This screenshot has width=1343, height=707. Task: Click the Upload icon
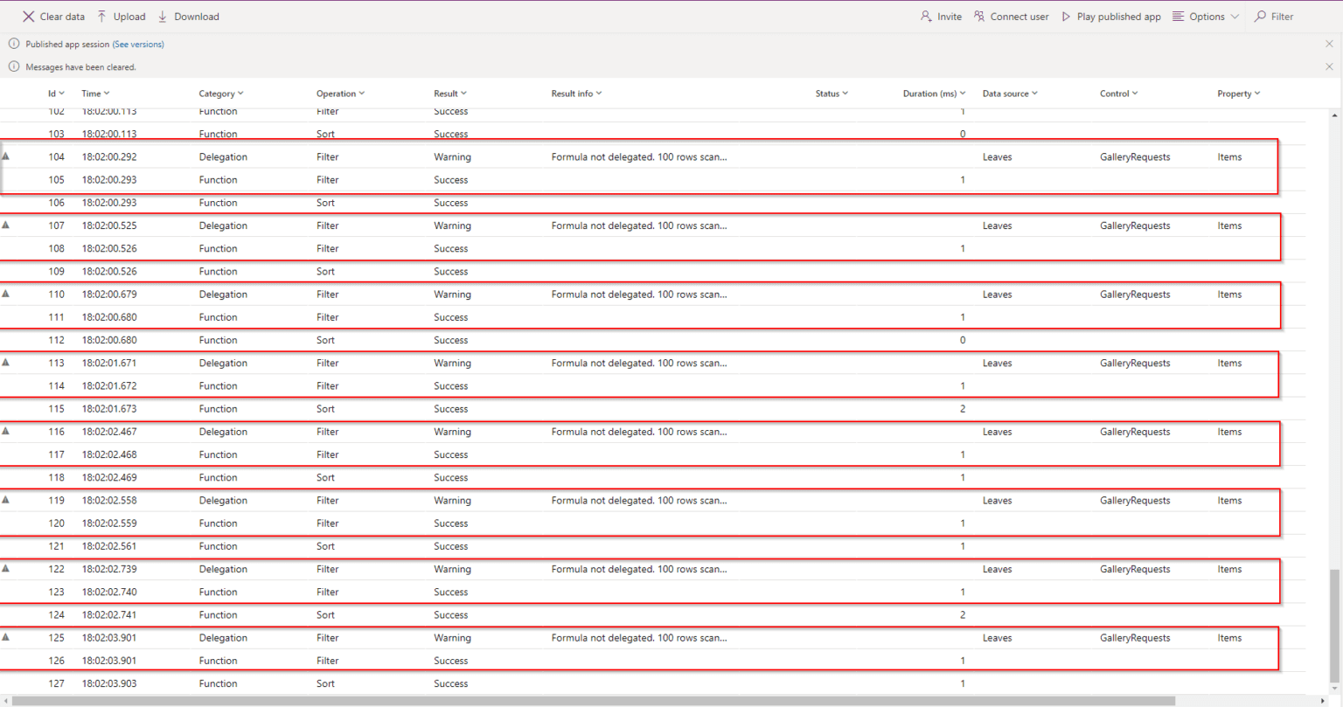click(102, 16)
